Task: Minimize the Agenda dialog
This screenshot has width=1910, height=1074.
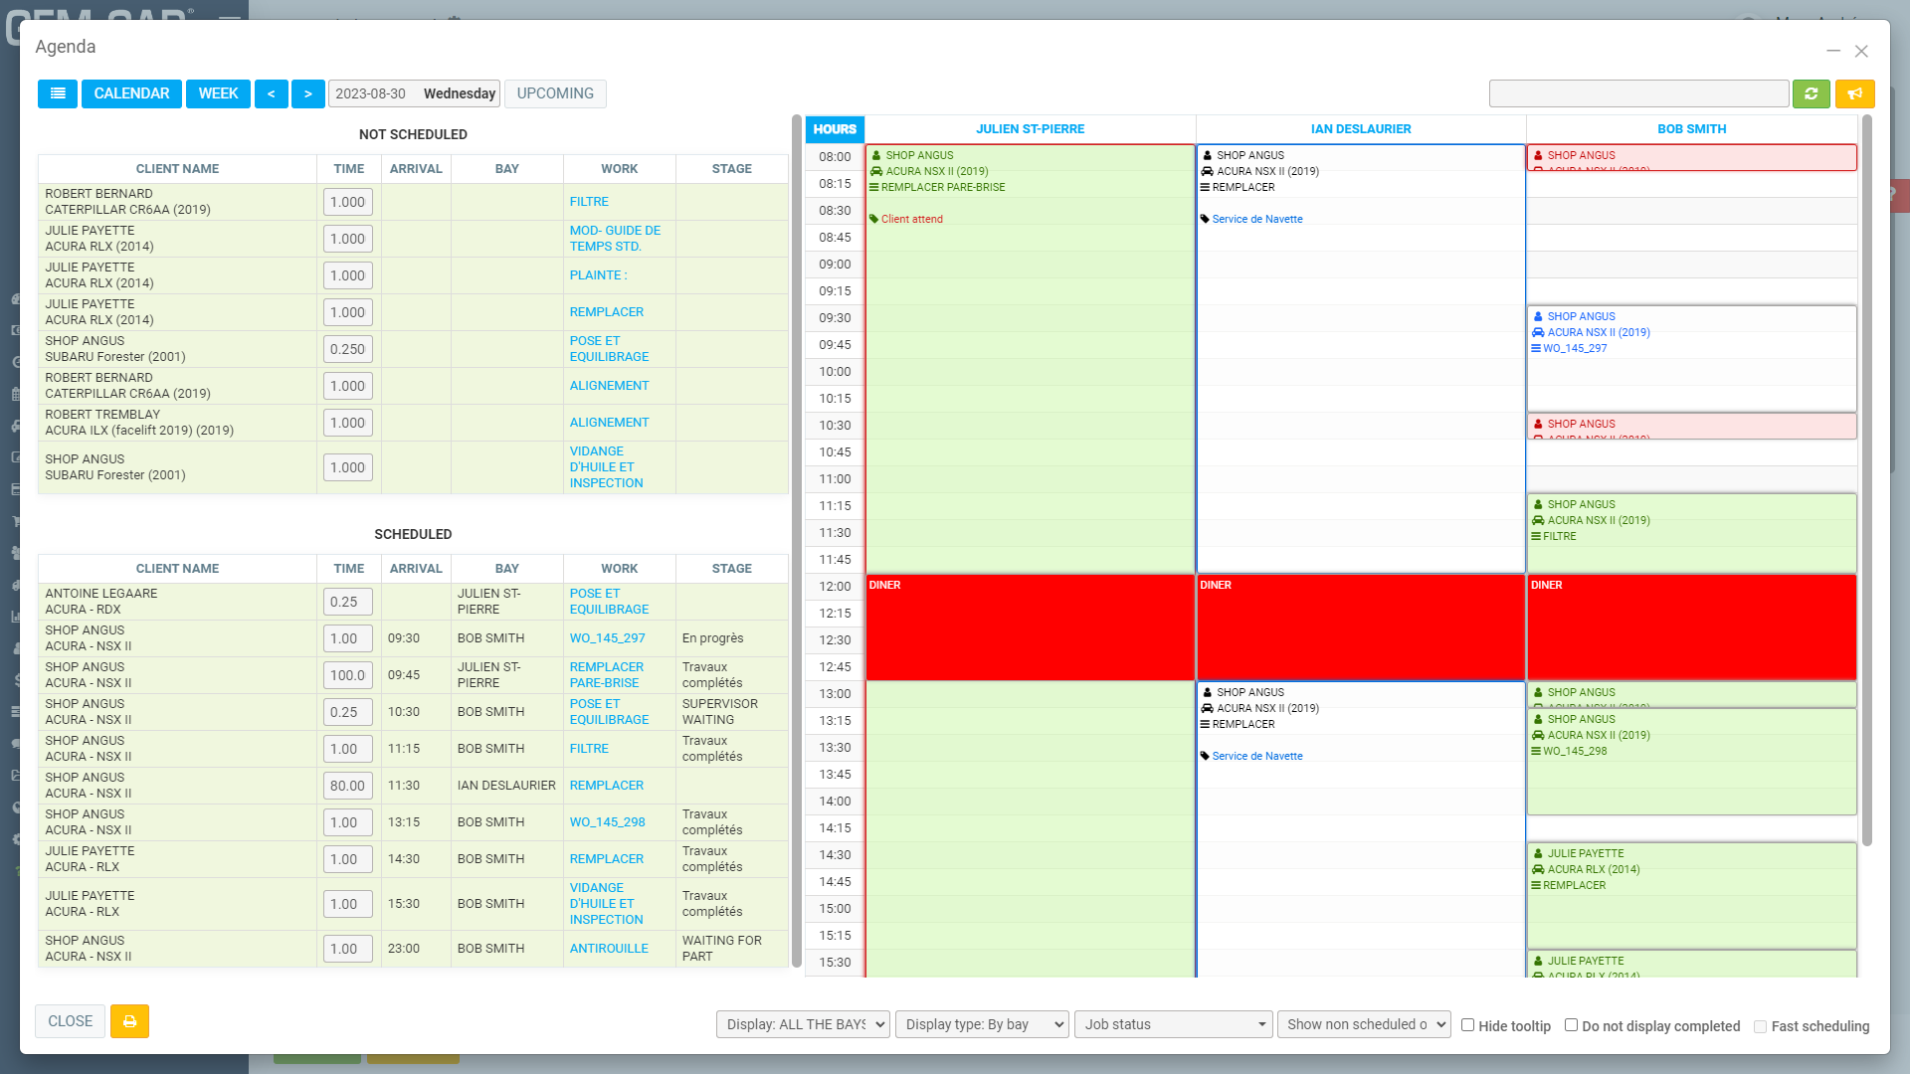Action: (x=1833, y=51)
